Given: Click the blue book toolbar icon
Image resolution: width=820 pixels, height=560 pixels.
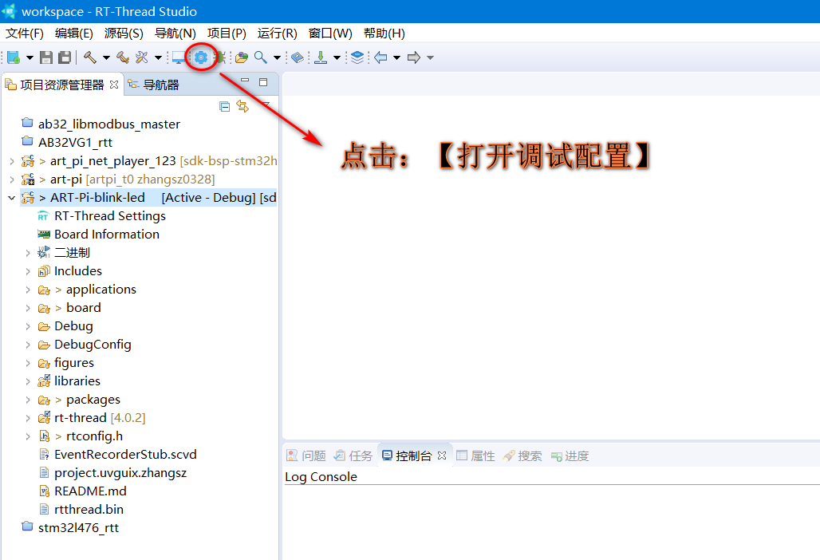Looking at the screenshot, I should [298, 57].
